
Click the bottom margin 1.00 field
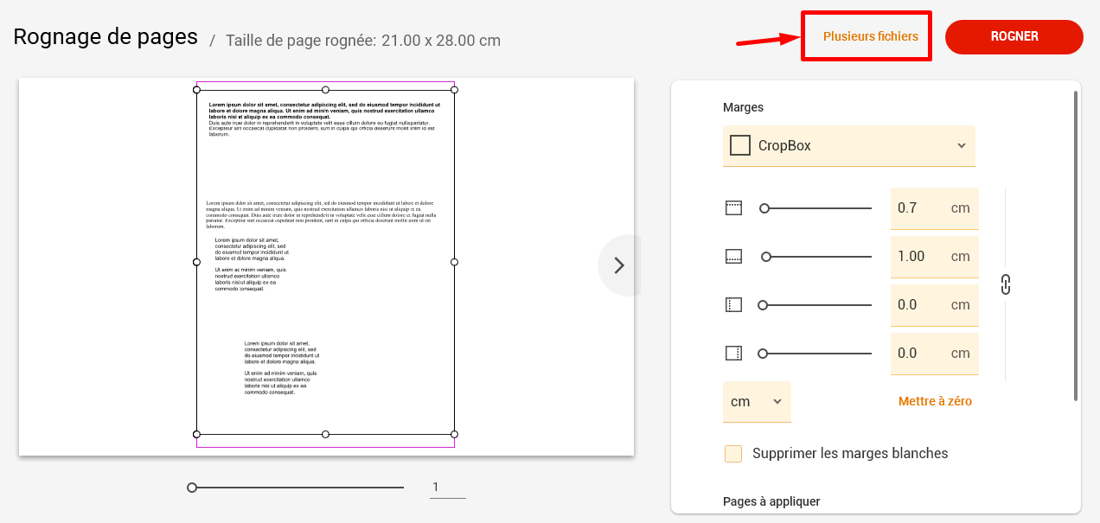(935, 257)
